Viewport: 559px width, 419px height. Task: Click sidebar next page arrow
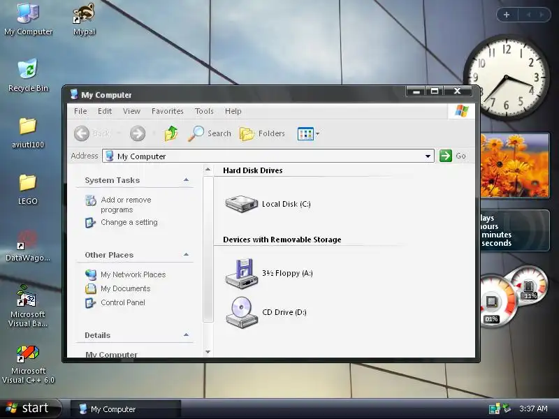[x=542, y=15]
